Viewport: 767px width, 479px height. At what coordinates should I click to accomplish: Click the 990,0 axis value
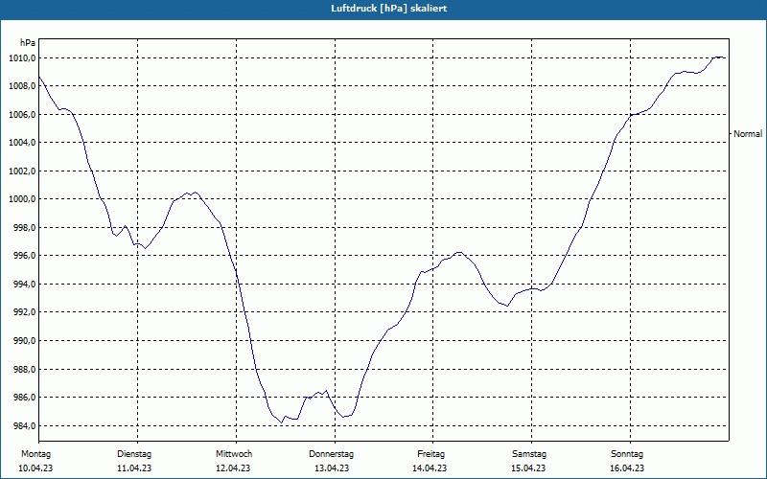(24, 341)
